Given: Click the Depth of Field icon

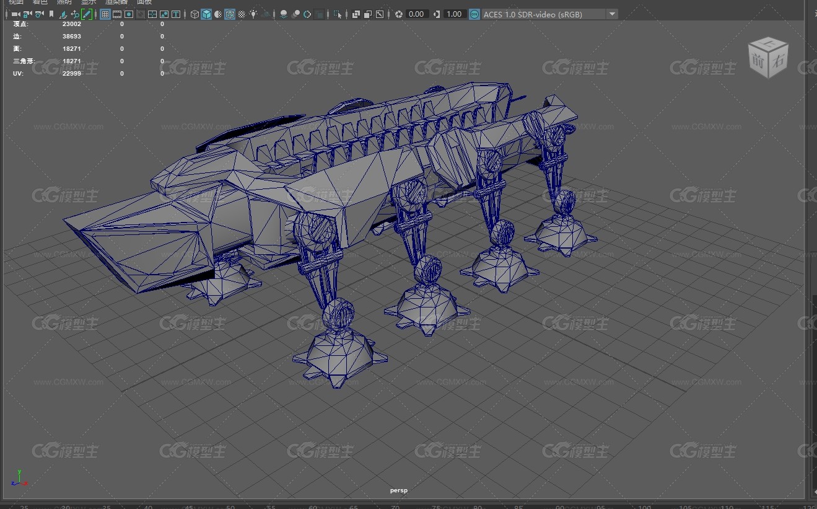Looking at the screenshot, I should [319, 14].
